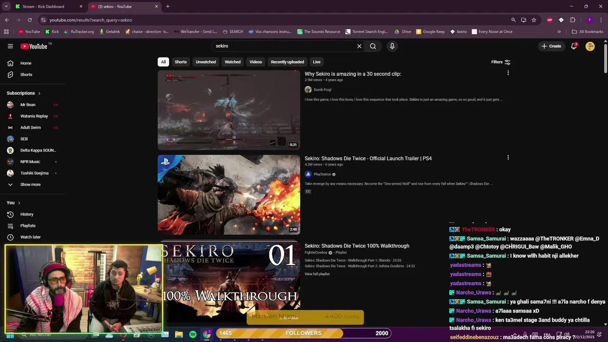
Task: Click the Chrome zoom magnifier in address bar
Action: coord(513,20)
